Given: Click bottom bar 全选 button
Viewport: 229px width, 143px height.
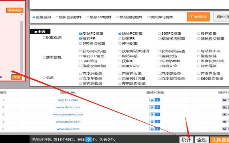Looking at the screenshot, I should click(x=202, y=140).
